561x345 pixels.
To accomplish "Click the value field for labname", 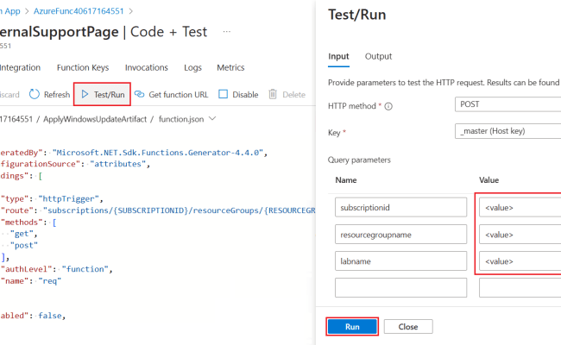I will (520, 261).
